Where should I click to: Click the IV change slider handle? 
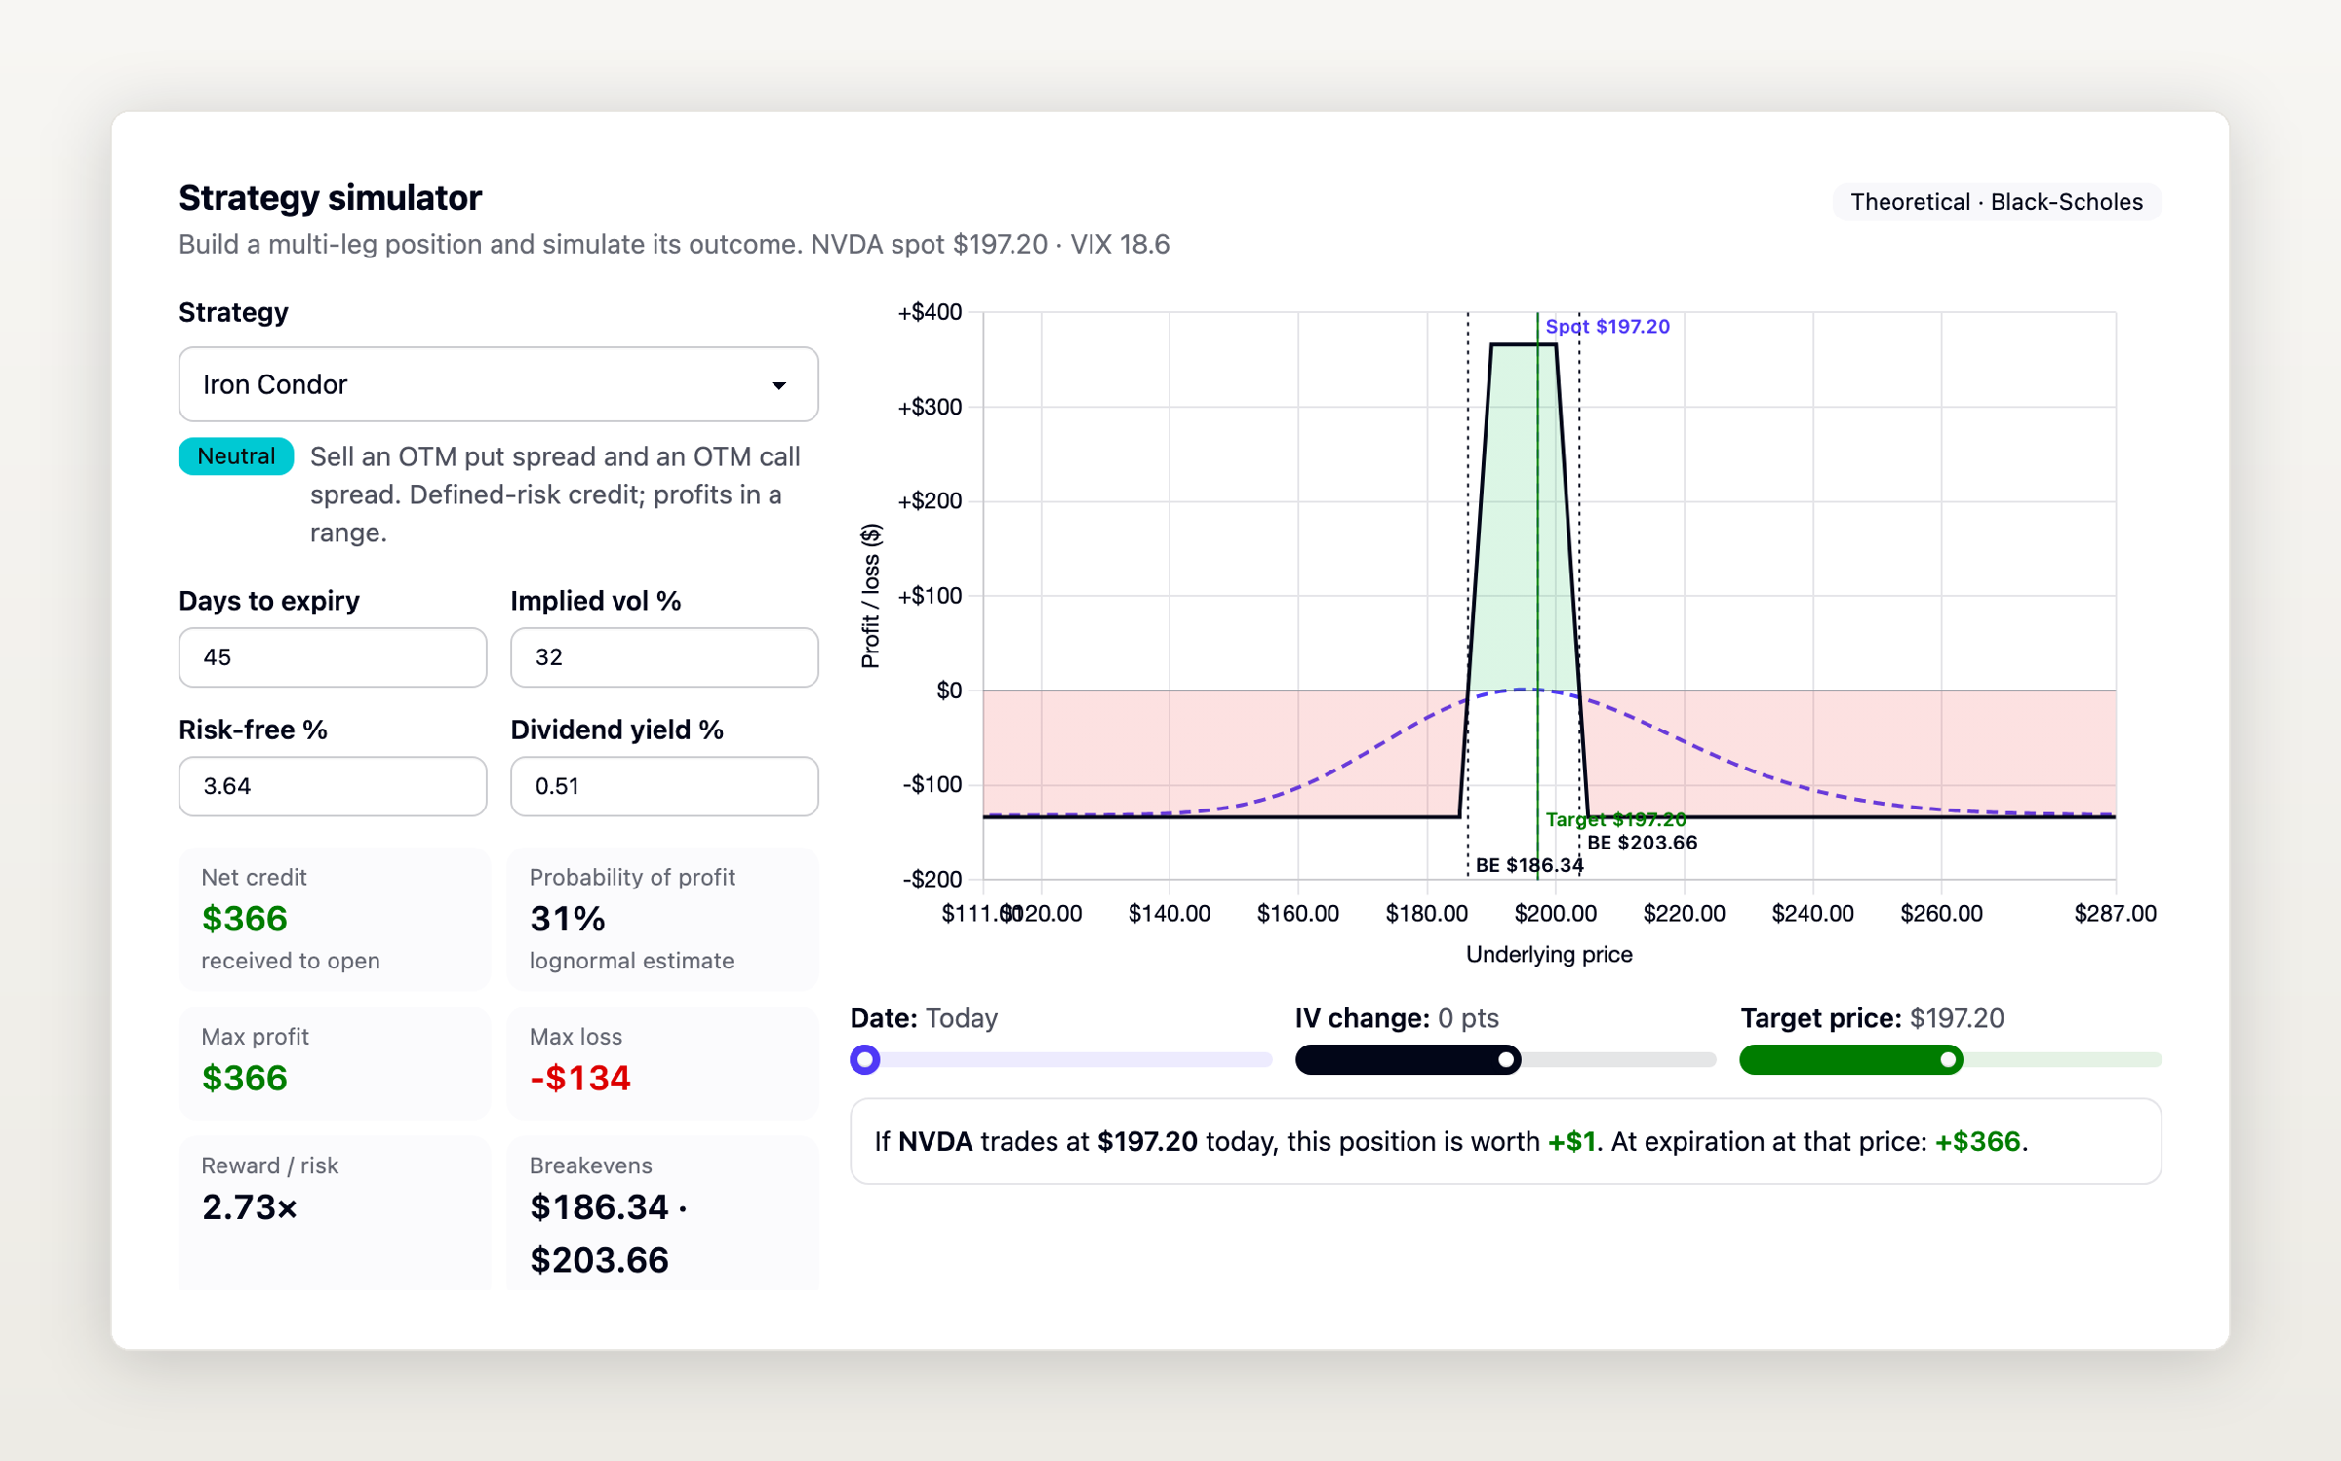click(1506, 1059)
